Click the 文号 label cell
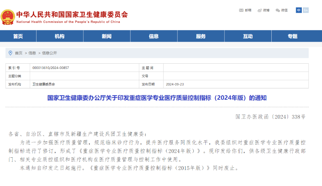Viewport: 322px width, 186px height. pyautogui.click(x=151, y=76)
